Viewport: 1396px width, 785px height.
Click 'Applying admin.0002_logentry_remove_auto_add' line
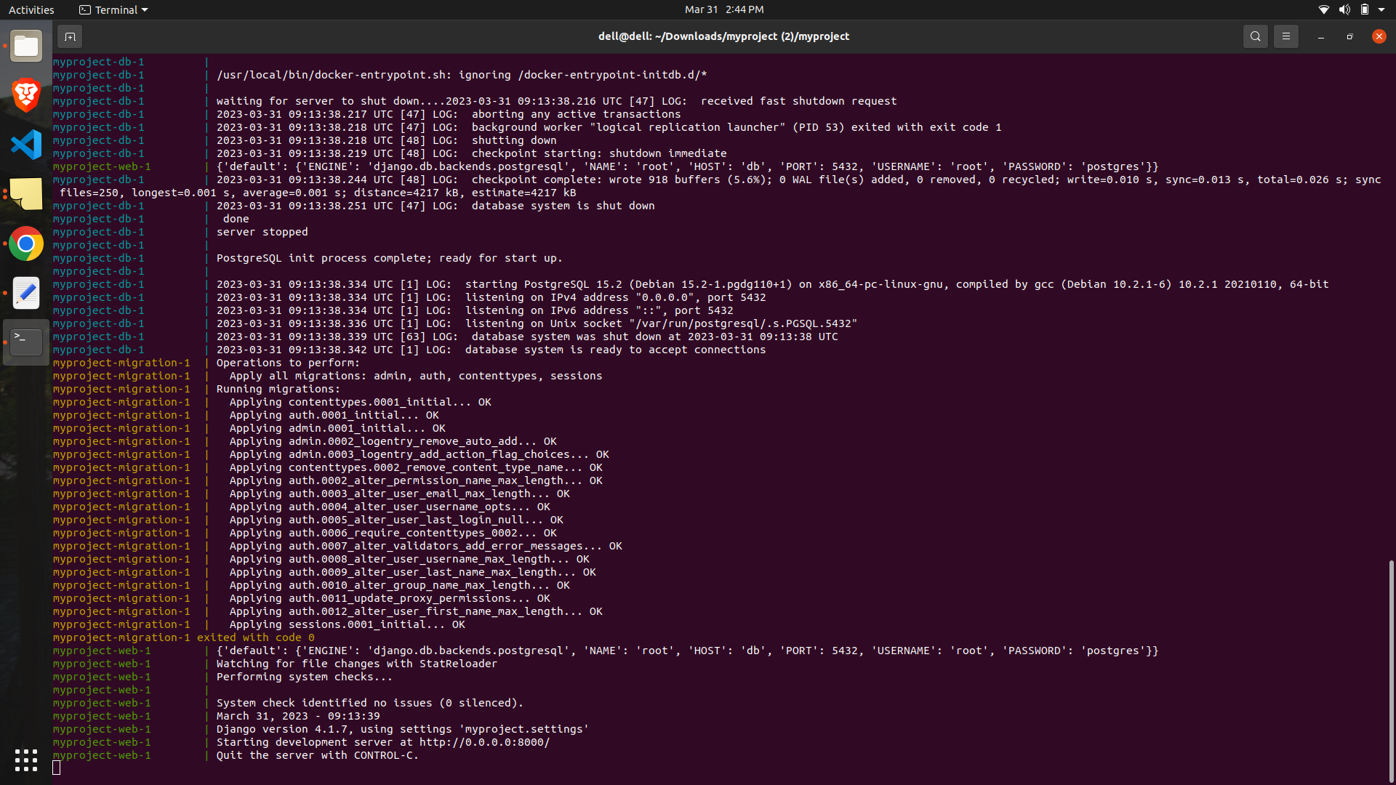(393, 441)
